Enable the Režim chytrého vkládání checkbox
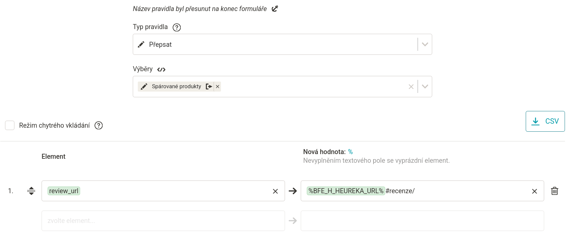 [10, 125]
